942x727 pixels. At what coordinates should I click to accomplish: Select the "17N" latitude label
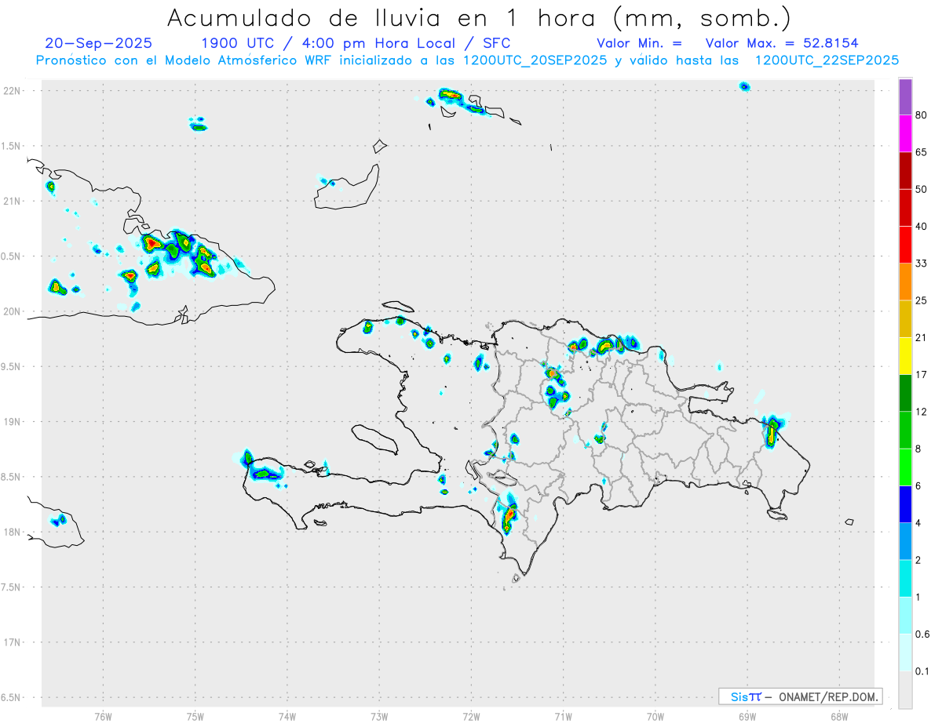coord(13,642)
